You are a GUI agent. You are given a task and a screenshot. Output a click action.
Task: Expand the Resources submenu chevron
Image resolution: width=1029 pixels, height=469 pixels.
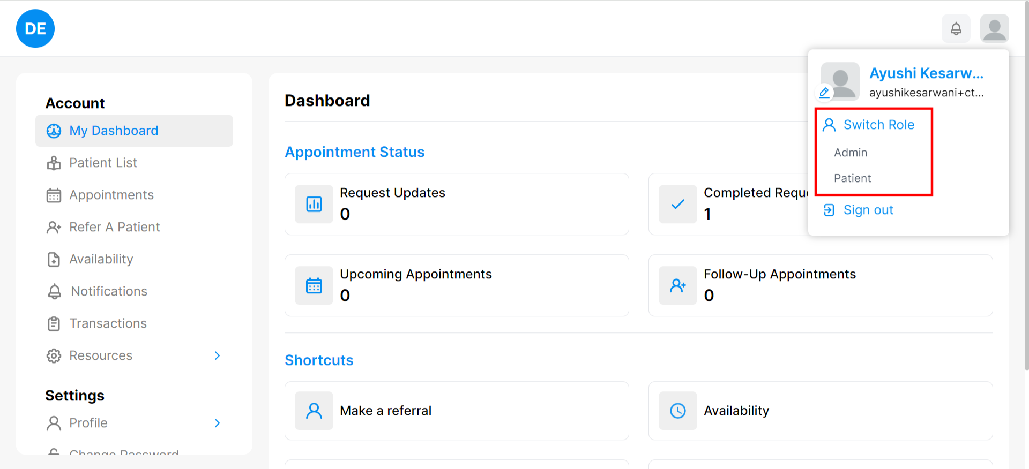pos(217,355)
